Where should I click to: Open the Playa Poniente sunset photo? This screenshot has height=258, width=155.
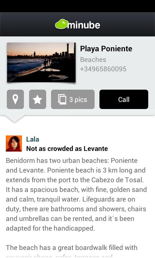pyautogui.click(x=41, y=62)
